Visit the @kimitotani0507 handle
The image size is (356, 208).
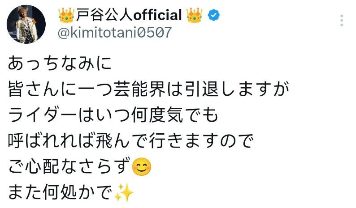click(x=115, y=32)
